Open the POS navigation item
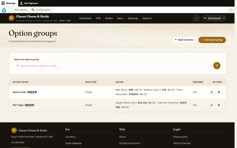This screenshot has height=148, width=237. [x=98, y=18]
